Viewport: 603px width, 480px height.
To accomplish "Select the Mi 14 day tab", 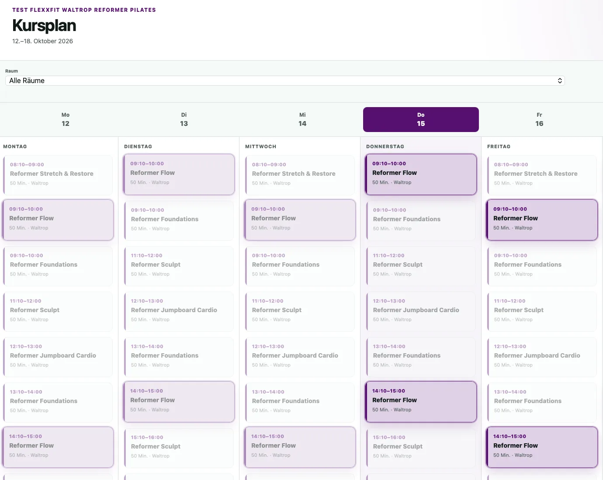I will [x=302, y=119].
